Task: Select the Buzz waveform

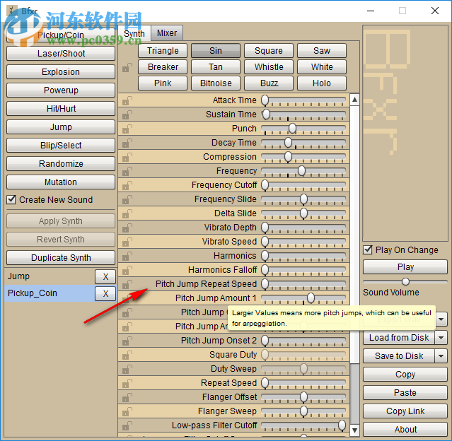Action: tap(269, 83)
